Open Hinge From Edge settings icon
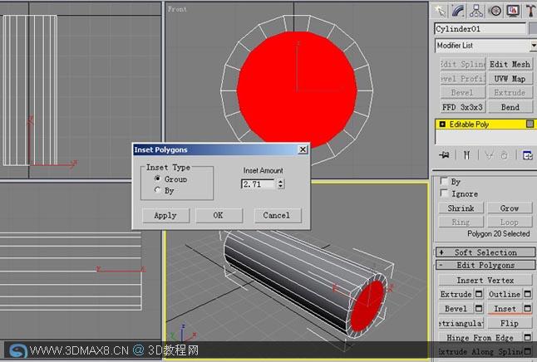The image size is (537, 362). (x=528, y=338)
